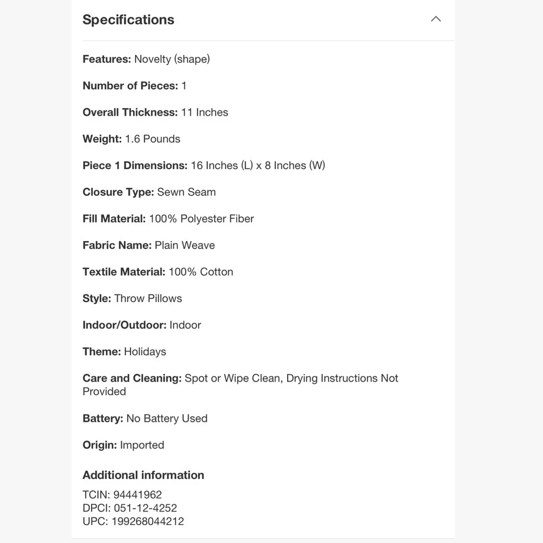Click the Theme Holidays line

click(124, 351)
